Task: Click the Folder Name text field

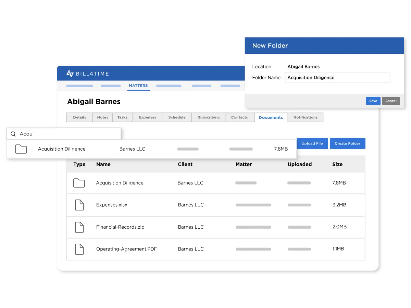Action: (337, 78)
